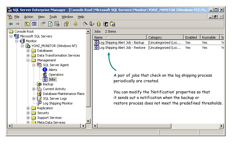Screen dimensions: 232x144
Task: Open the Help menu
Action: tap(81, 17)
